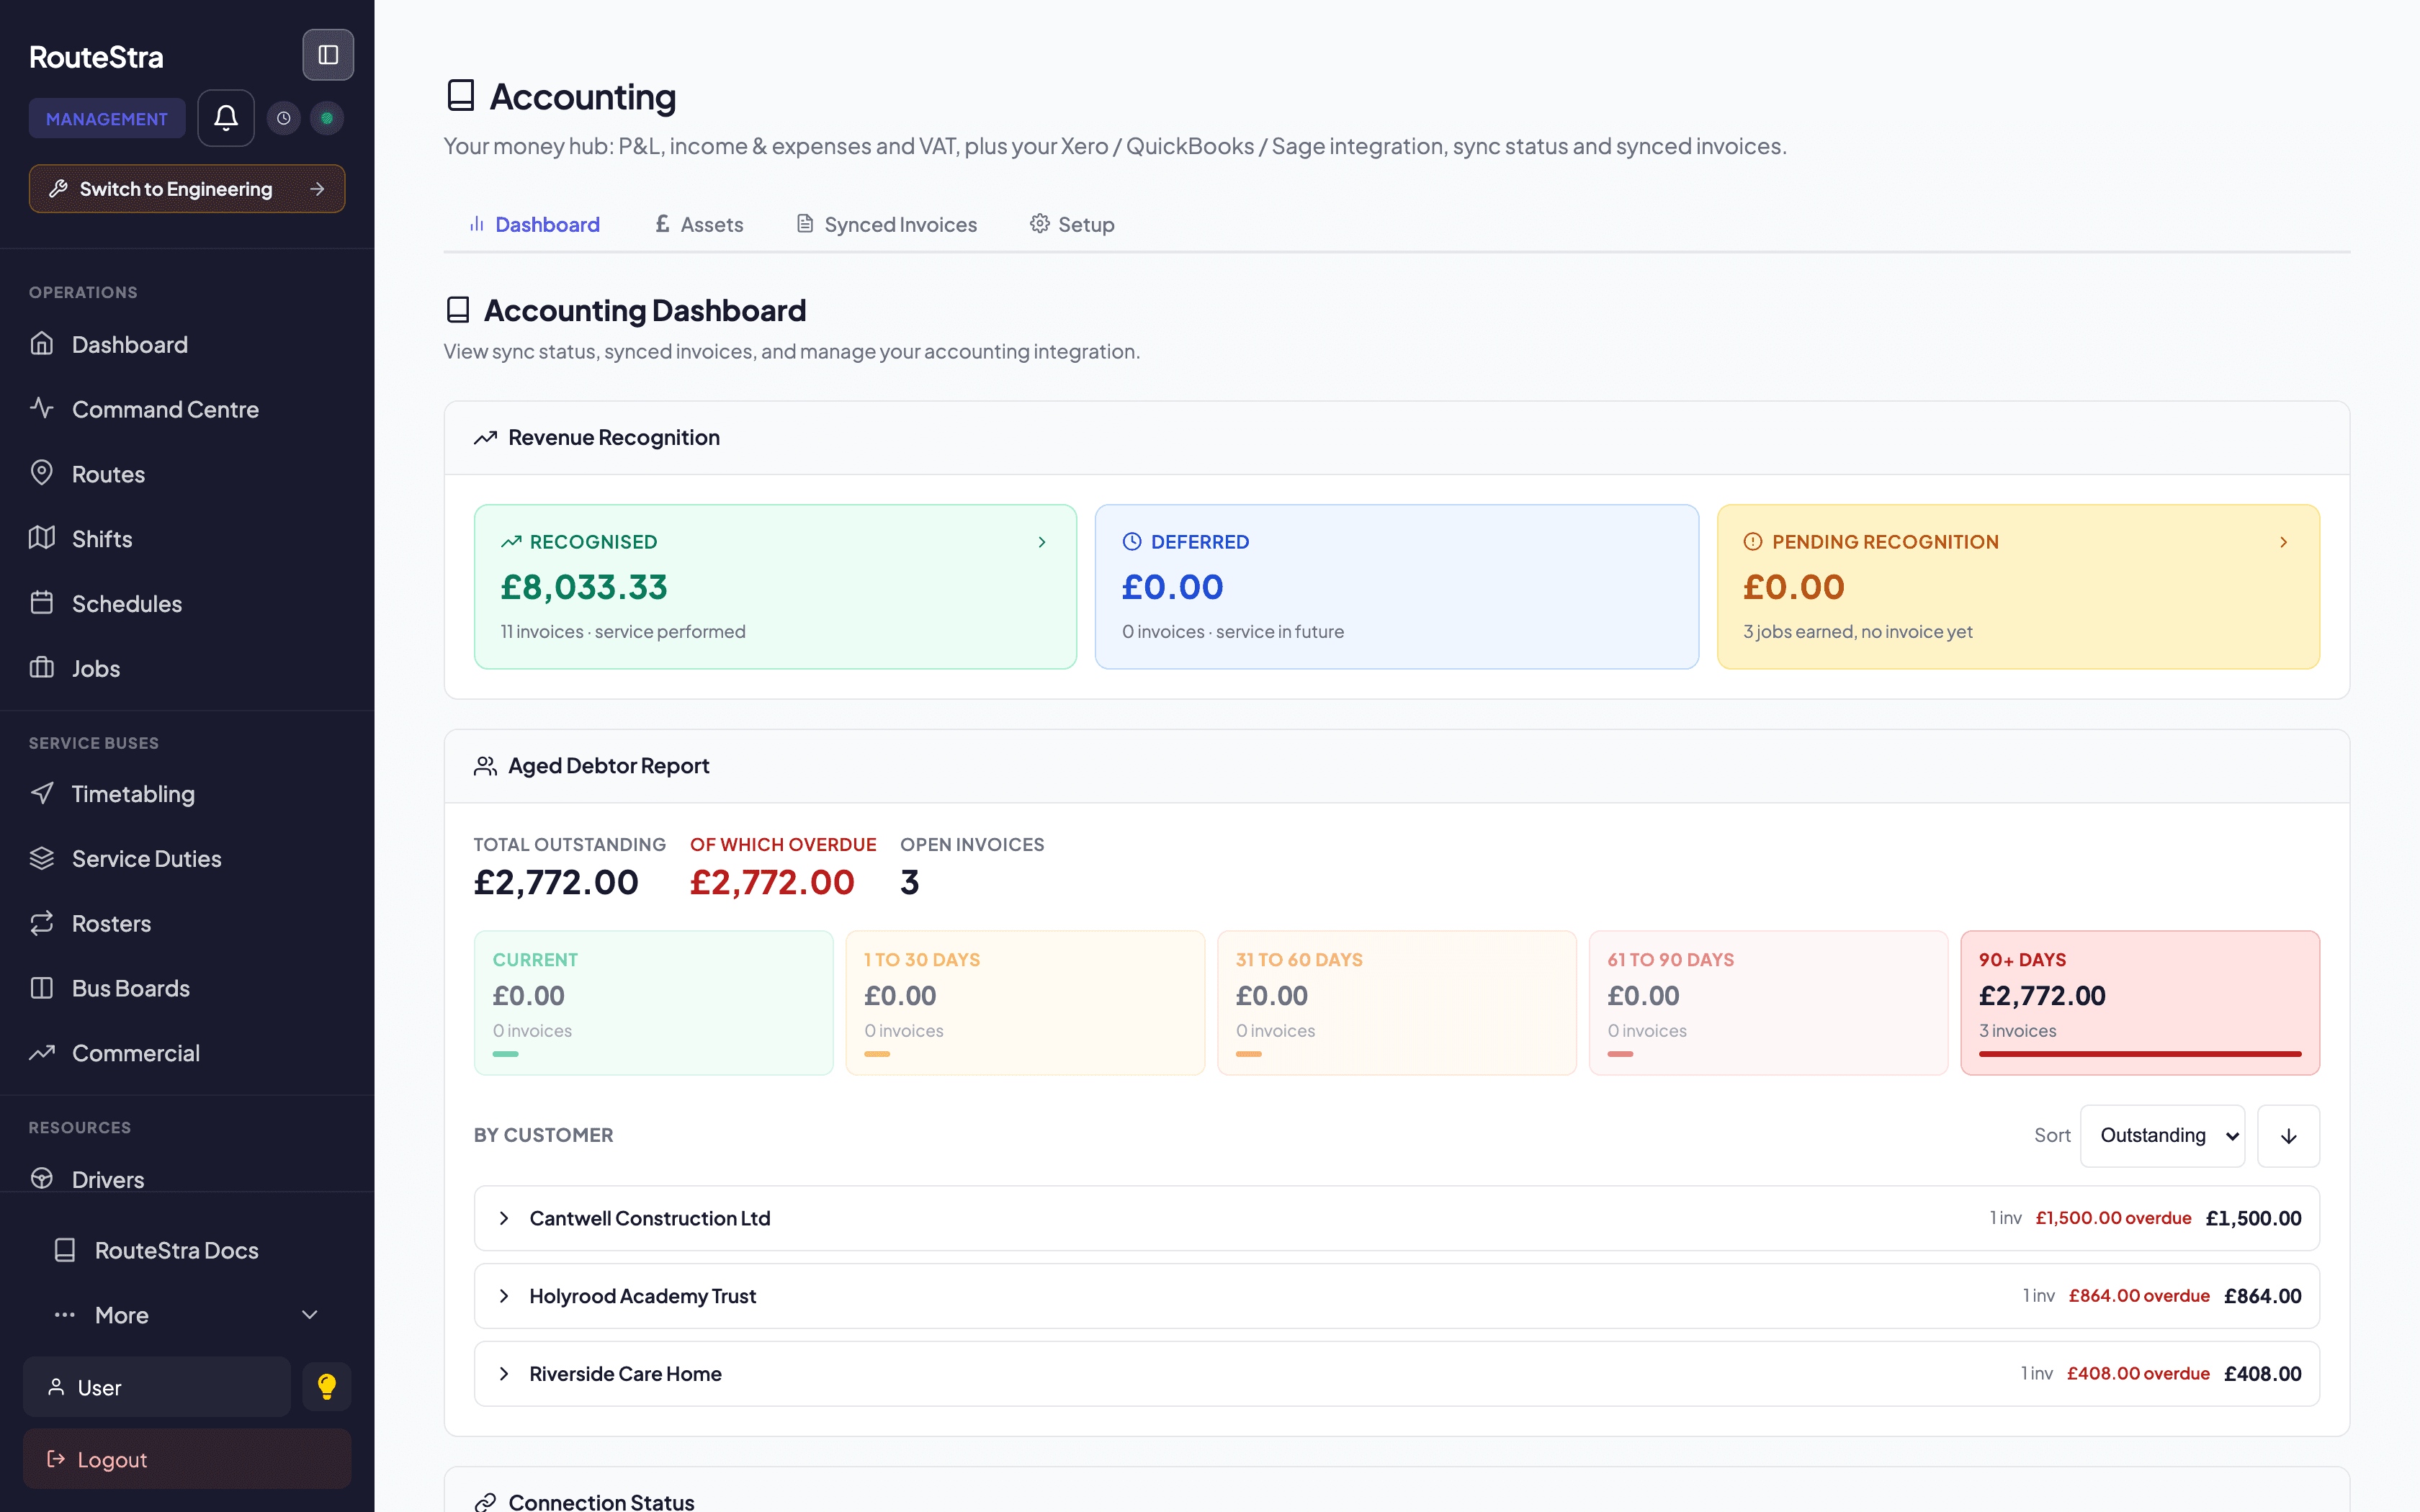2420x1512 pixels.
Task: Select the Deferred revenue card
Action: (1396, 587)
